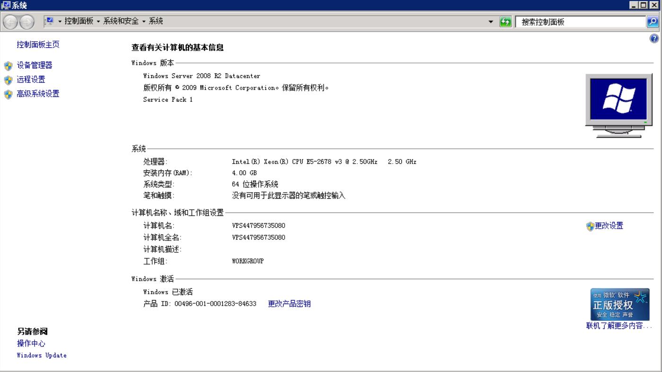Click the Service Pack 1 text
This screenshot has width=662, height=372.
(168, 99)
